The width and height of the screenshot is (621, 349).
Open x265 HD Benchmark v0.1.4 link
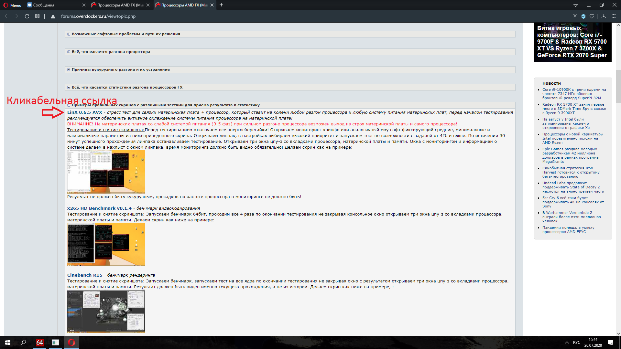click(99, 208)
